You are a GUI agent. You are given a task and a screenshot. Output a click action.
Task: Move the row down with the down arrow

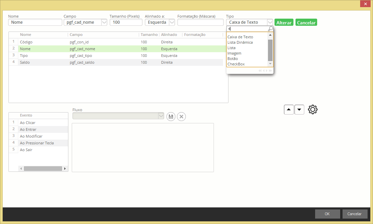point(299,109)
